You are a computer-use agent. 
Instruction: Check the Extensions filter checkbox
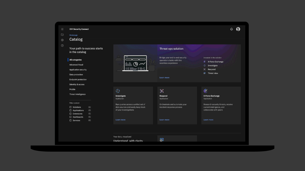71,114
